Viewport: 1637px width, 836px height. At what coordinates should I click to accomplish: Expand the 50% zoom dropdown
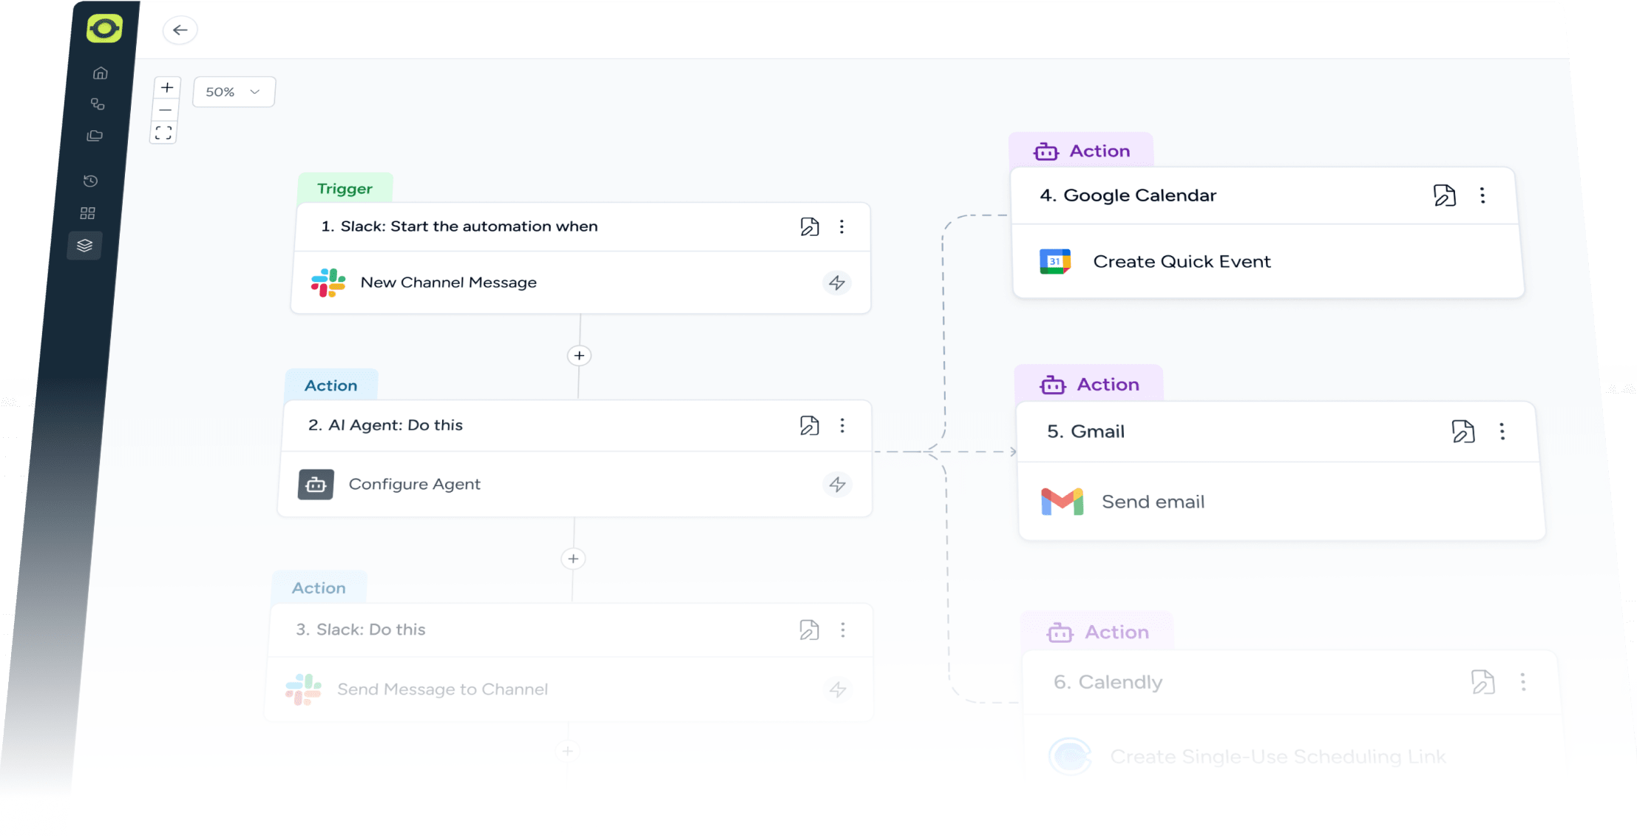tap(234, 92)
